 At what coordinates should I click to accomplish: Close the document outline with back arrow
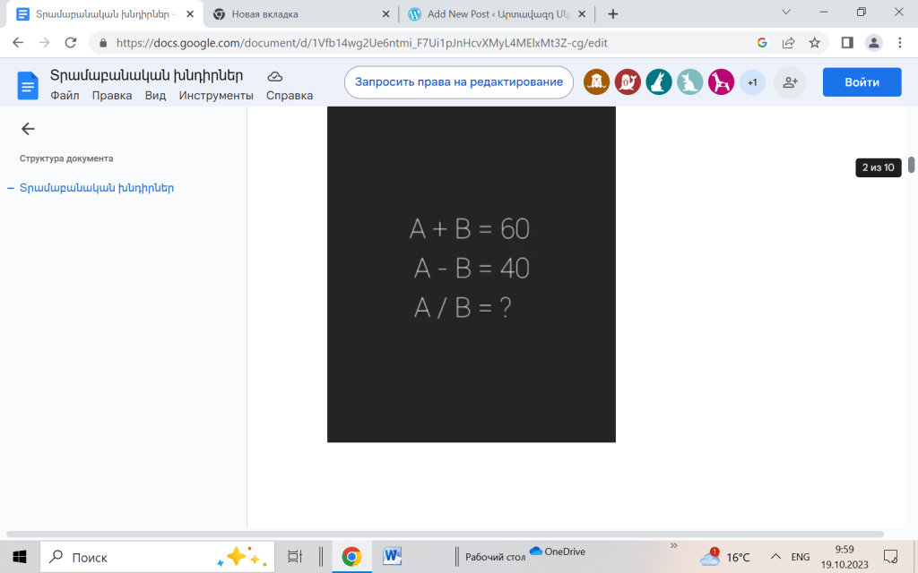[28, 129]
